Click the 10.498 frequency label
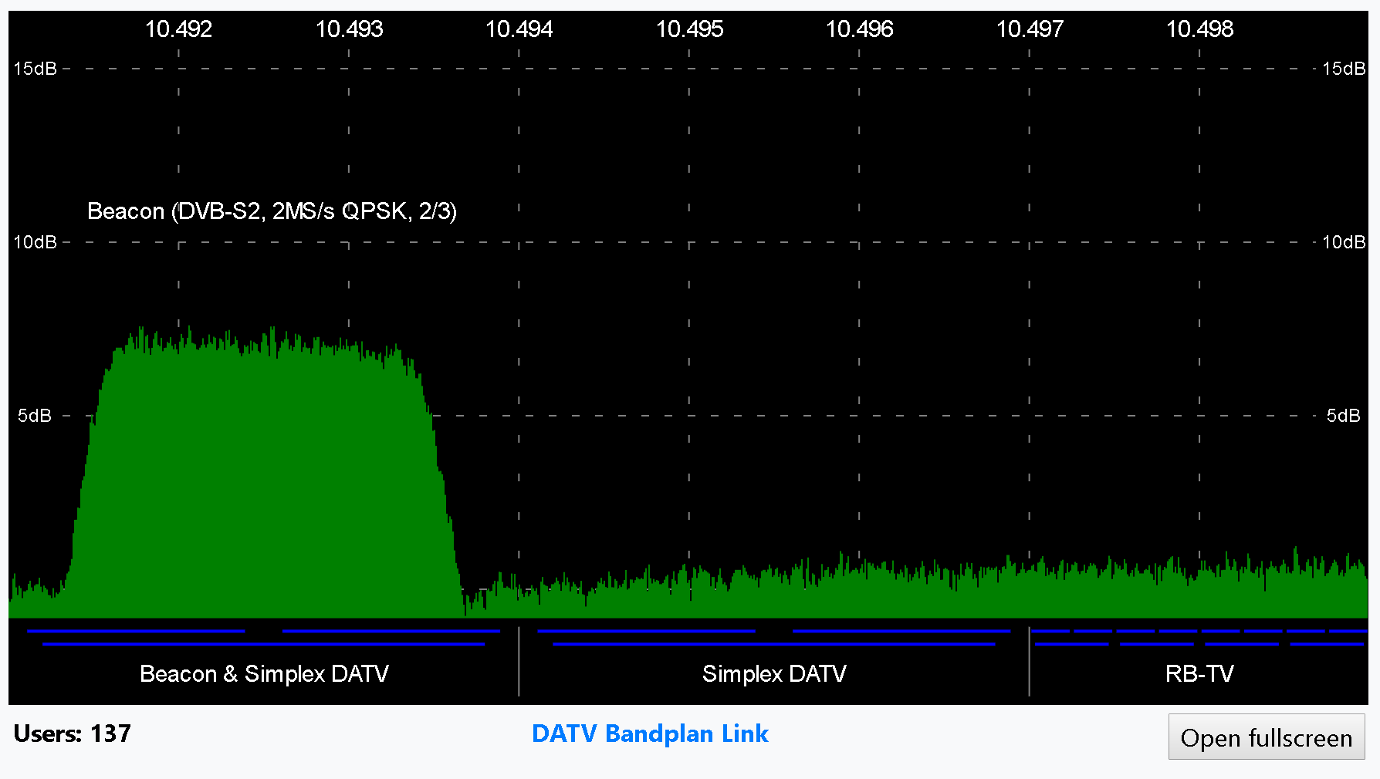 pos(1199,29)
